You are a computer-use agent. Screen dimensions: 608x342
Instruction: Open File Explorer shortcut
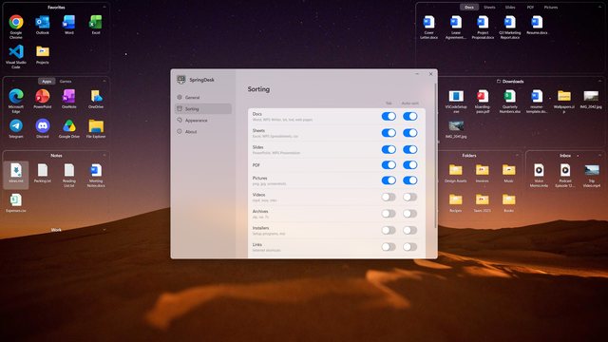coord(96,129)
